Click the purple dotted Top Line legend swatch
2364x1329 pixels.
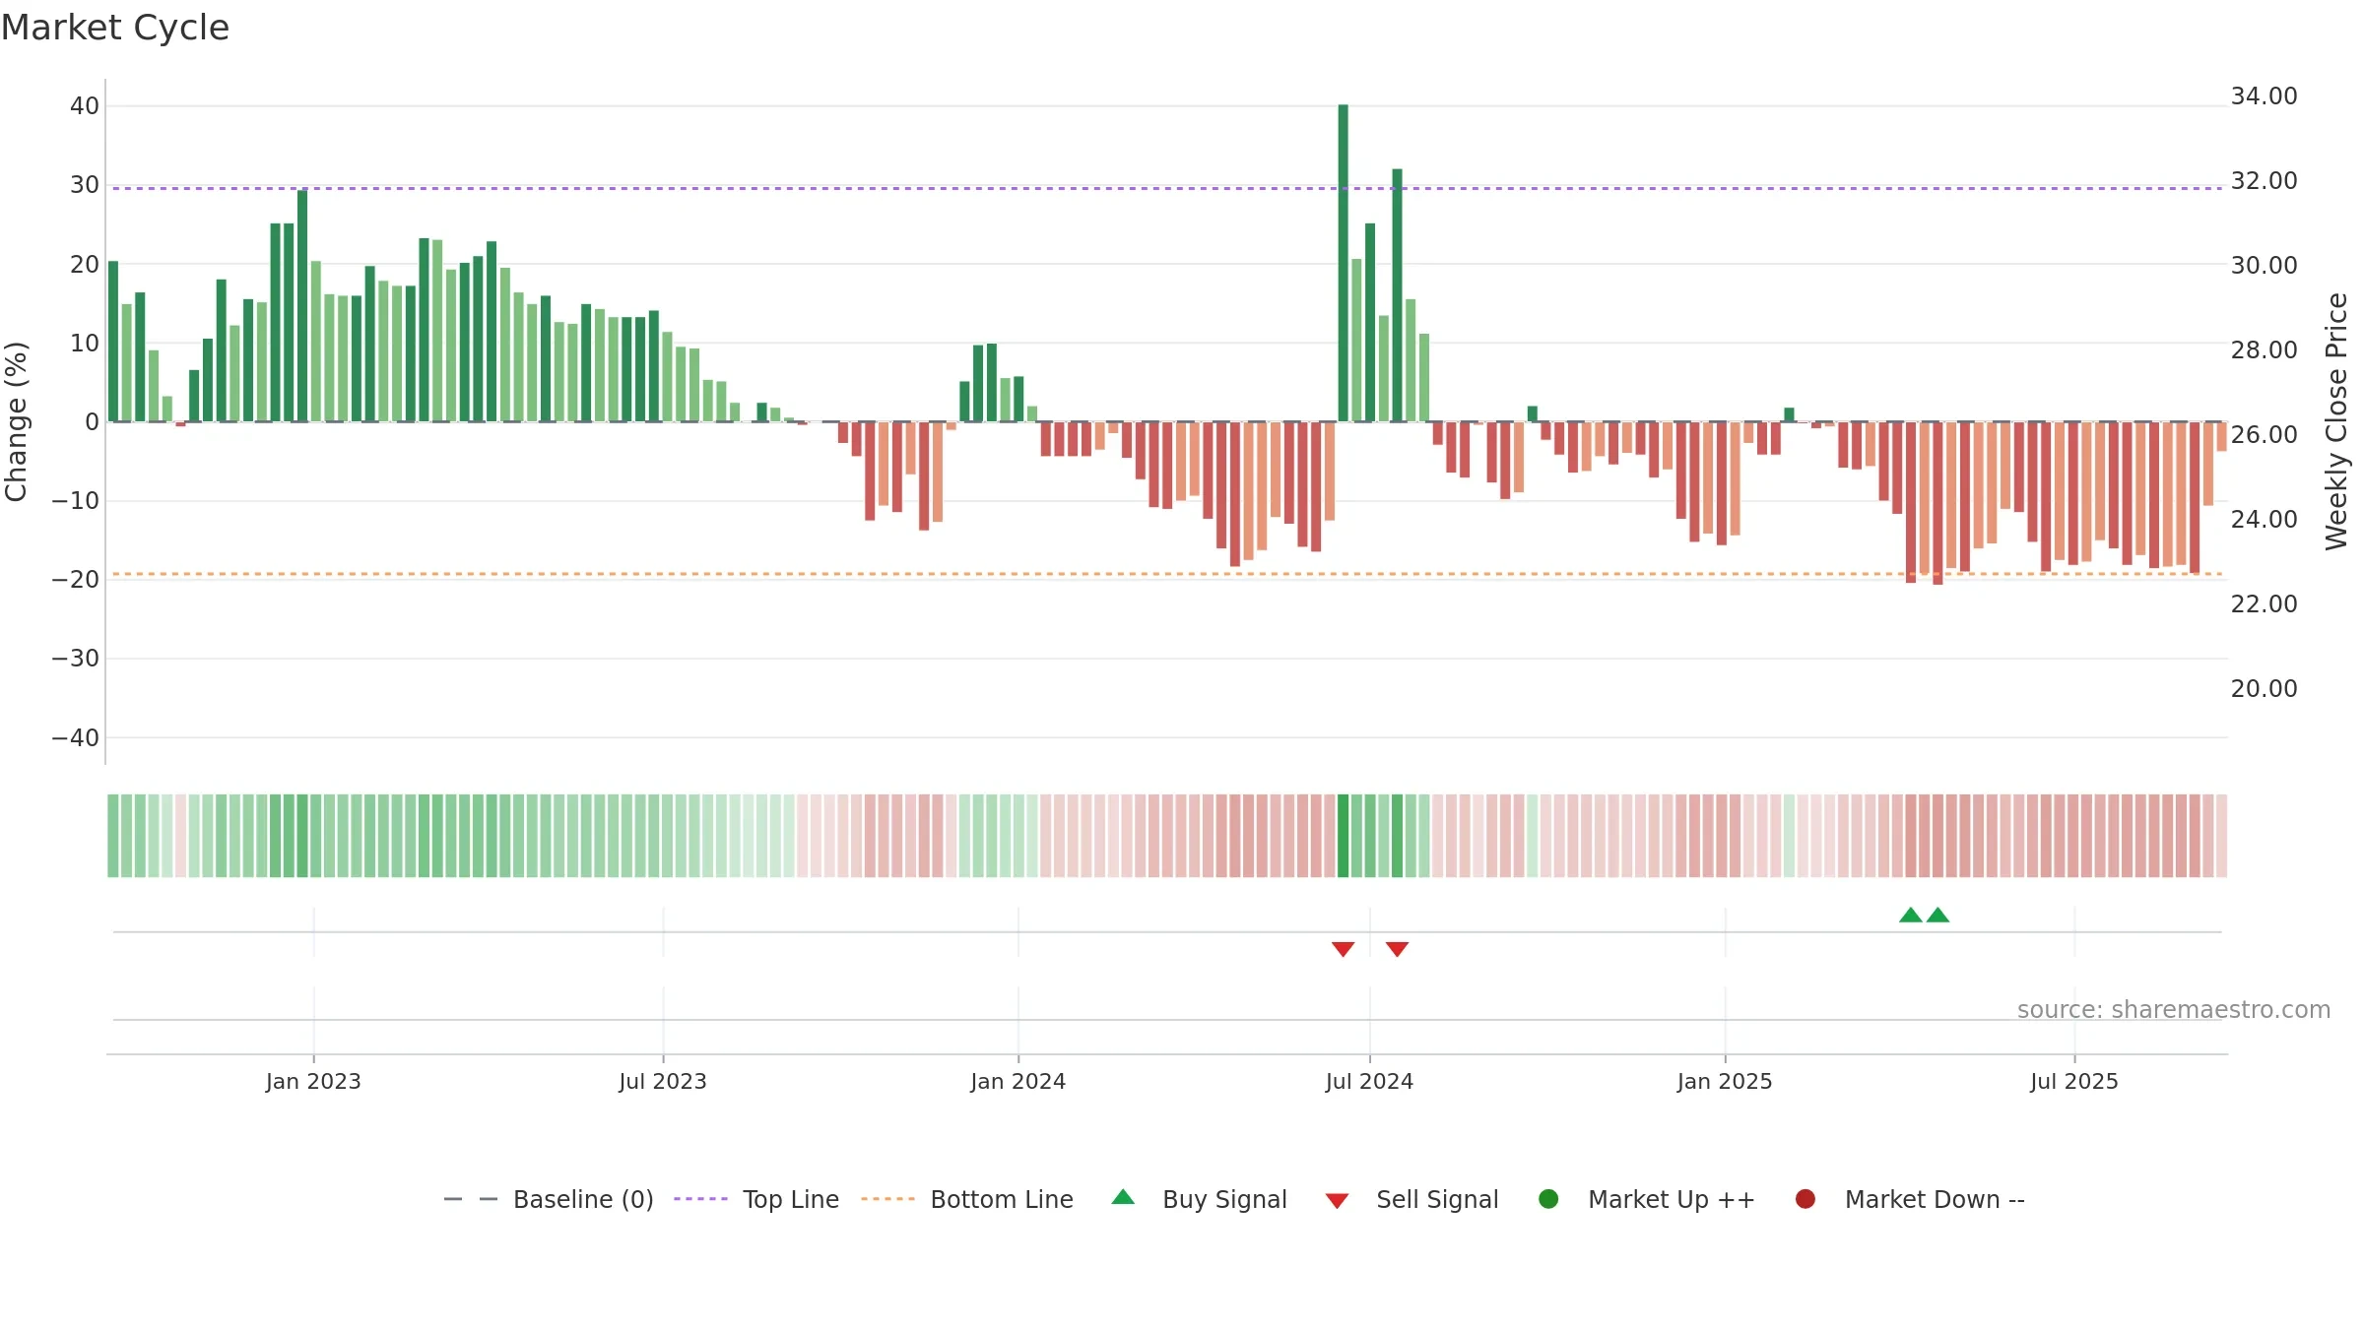700,1199
